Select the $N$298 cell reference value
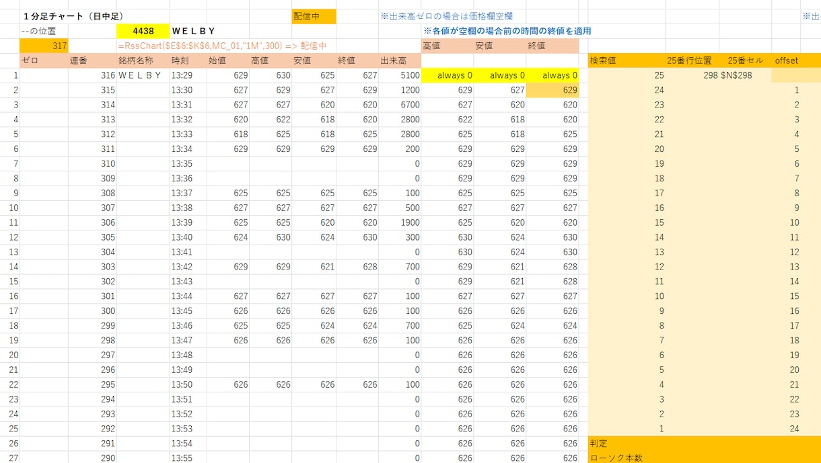 click(x=736, y=75)
